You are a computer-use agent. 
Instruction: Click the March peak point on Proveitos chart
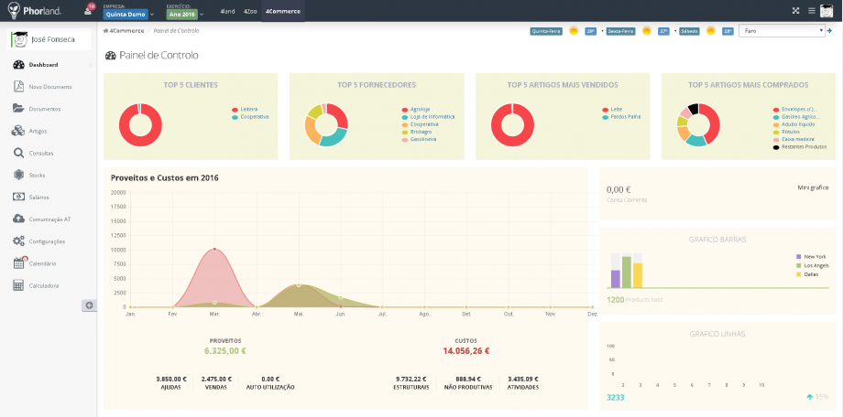(215, 249)
